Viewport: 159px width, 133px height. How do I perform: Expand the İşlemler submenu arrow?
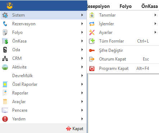(x=155, y=24)
